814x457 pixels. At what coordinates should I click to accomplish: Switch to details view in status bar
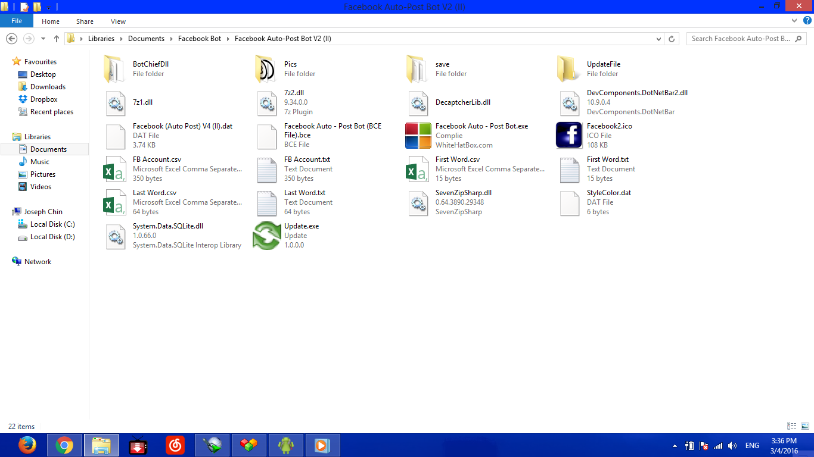[792, 426]
